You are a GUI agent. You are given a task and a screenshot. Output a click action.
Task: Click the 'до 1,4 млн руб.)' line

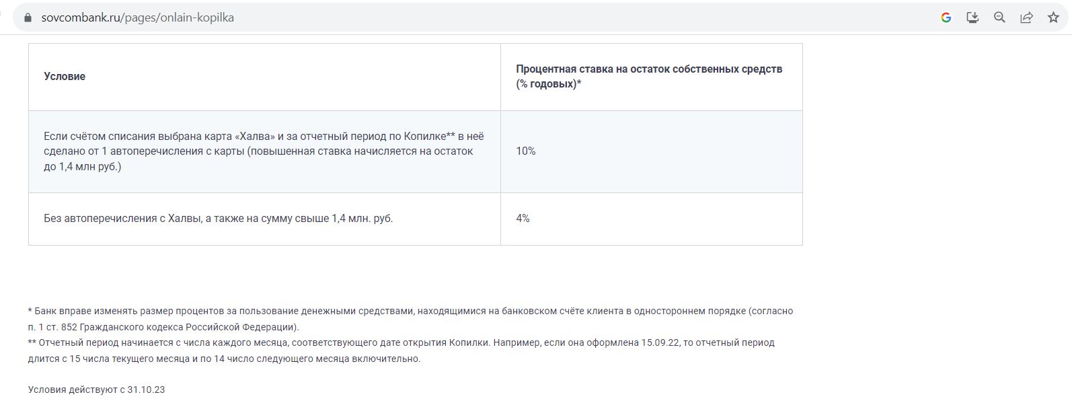tap(83, 167)
